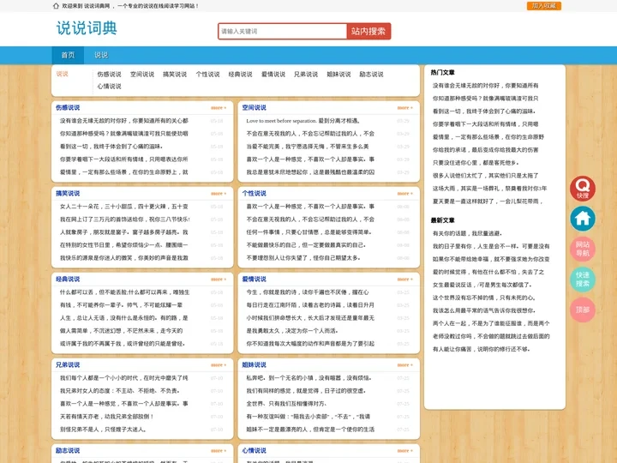The height and width of the screenshot is (463, 617).
Task: Choose 姐妹说说 in the category bar
Action: [x=338, y=74]
